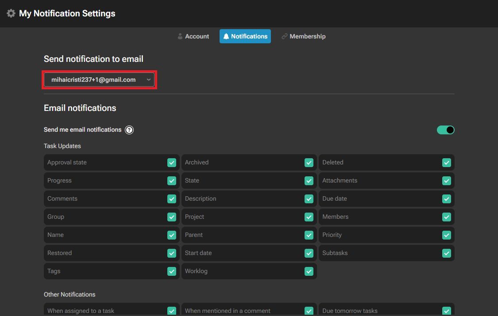Image resolution: width=498 pixels, height=316 pixels.
Task: Select the Notifications tab
Action: (x=245, y=36)
